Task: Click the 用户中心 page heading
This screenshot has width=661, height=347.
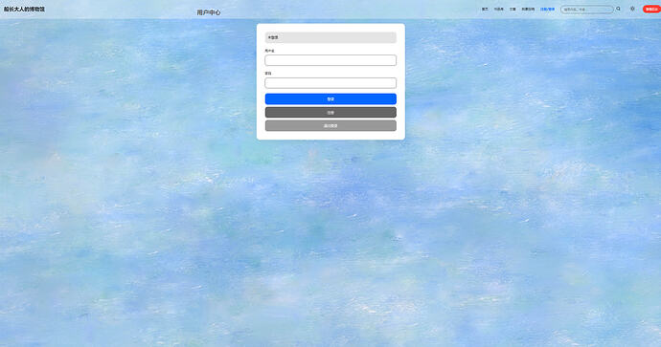Action: pyautogui.click(x=209, y=12)
